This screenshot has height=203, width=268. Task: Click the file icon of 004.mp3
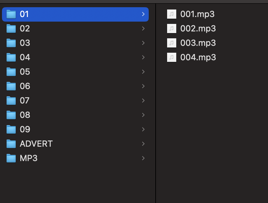[x=171, y=57]
